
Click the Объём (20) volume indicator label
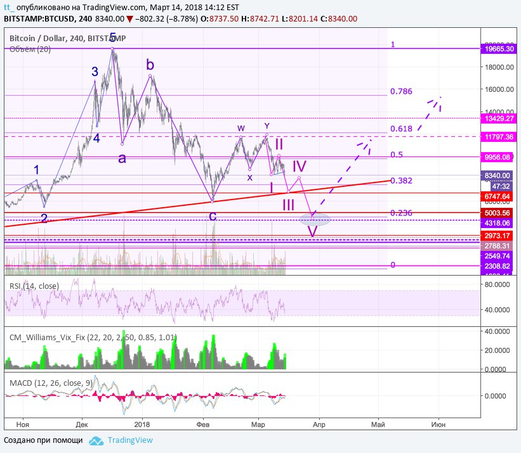(30, 49)
